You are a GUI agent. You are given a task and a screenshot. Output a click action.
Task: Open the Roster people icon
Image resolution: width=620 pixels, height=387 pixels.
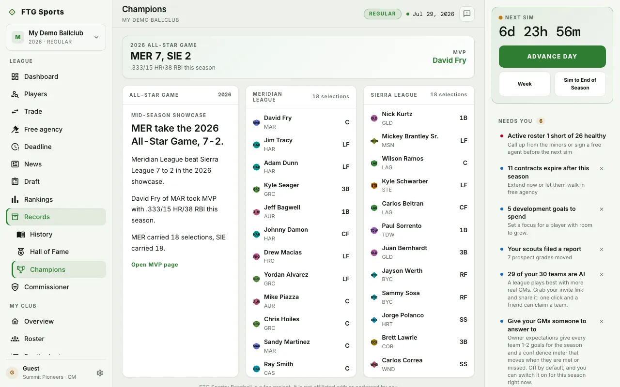15,339
